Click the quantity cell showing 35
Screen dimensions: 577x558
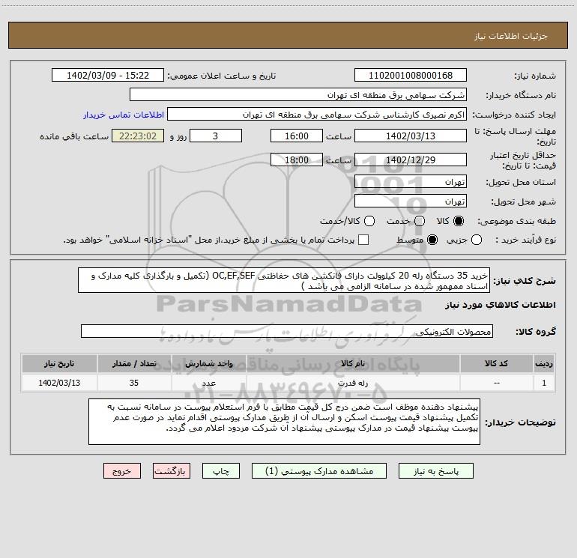134,383
